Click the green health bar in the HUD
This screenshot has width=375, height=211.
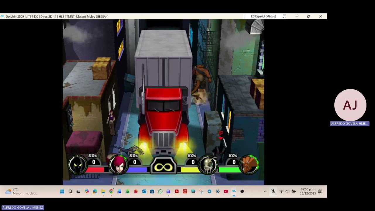[x=230, y=169]
